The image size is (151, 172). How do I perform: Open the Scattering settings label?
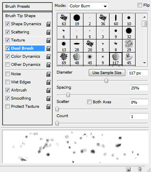20,32
